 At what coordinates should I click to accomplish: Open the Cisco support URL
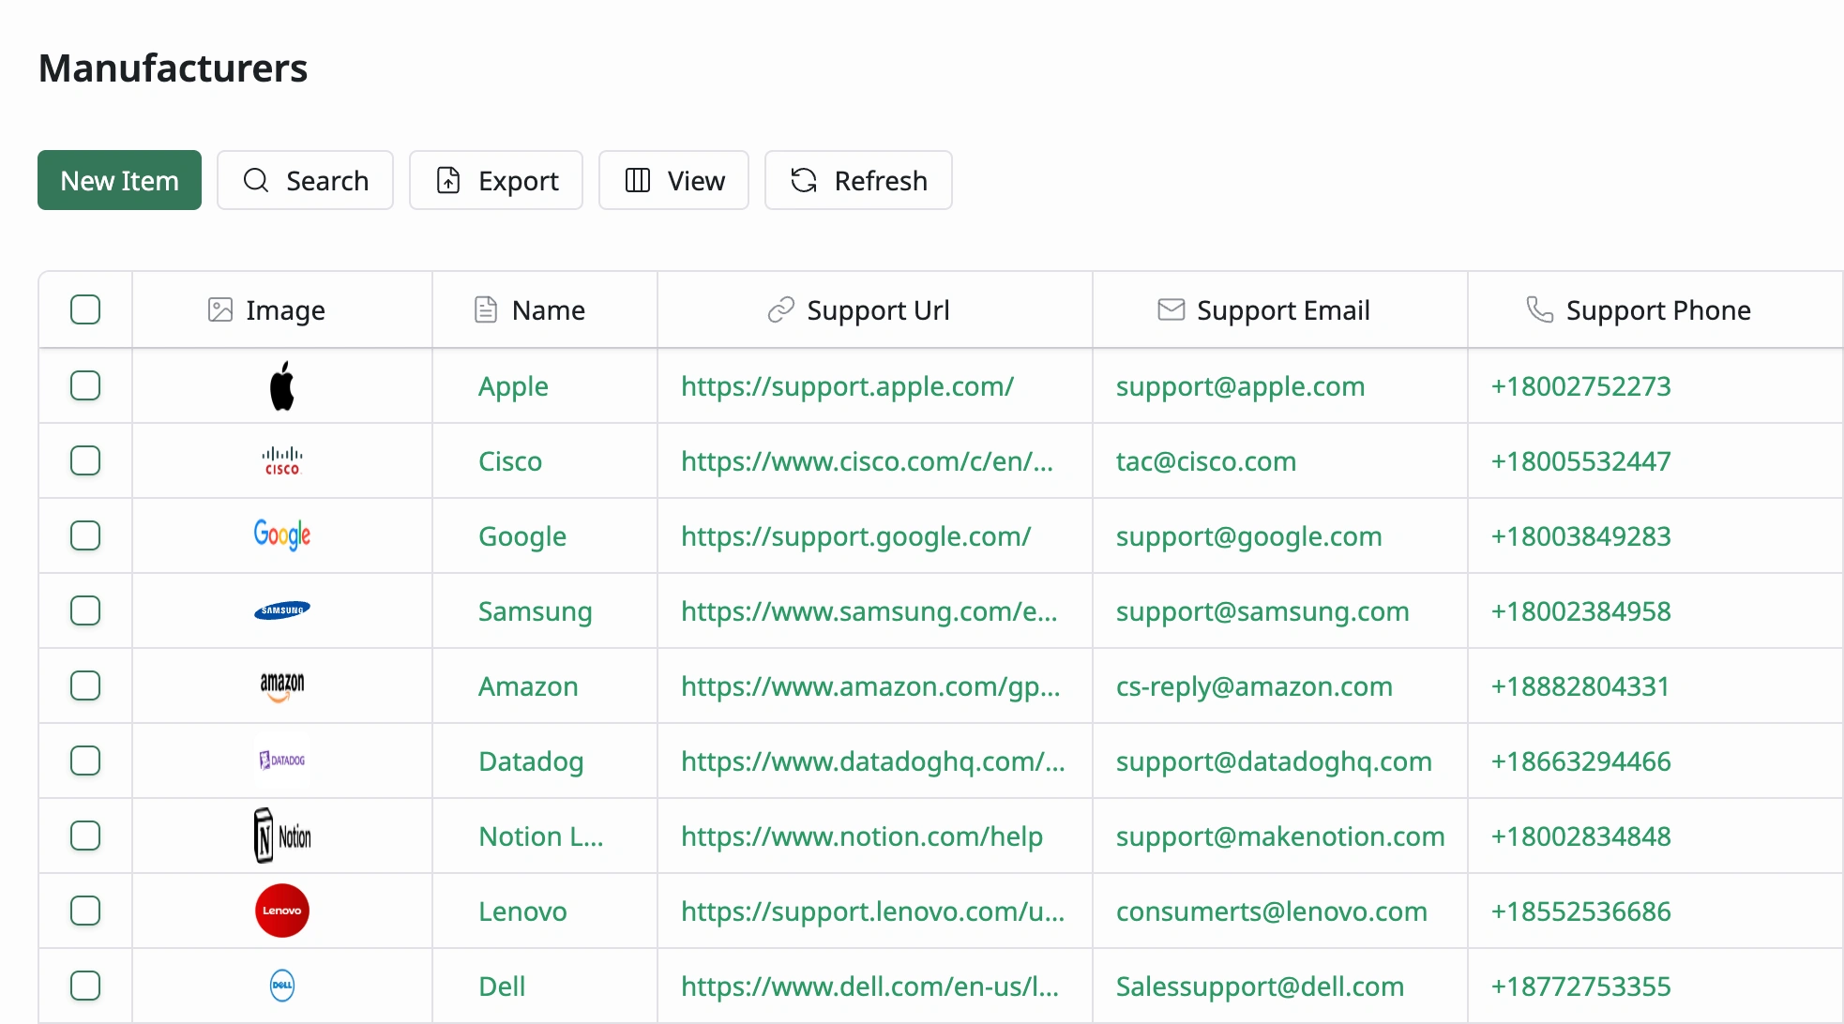pyautogui.click(x=867, y=461)
